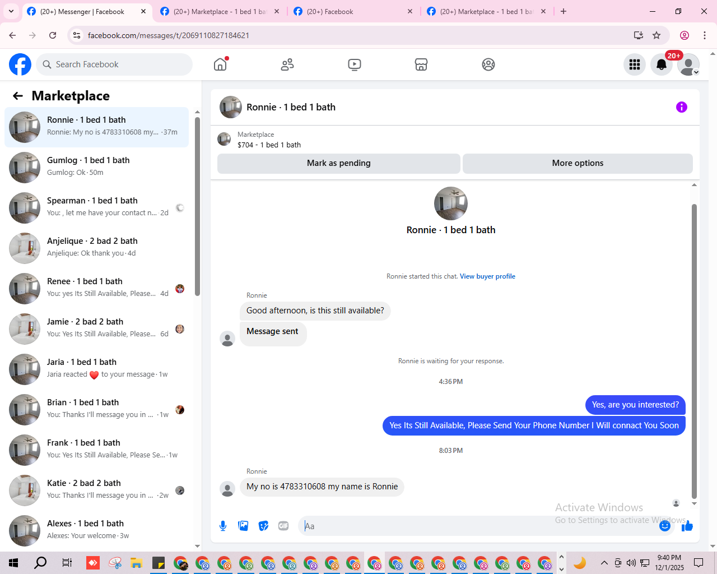
Task: Open the tab search dropdown chevron
Action: [11, 11]
